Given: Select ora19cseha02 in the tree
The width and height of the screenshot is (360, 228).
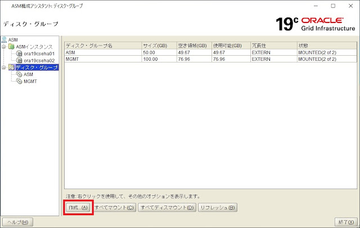Looking at the screenshot, I should pyautogui.click(x=39, y=60).
